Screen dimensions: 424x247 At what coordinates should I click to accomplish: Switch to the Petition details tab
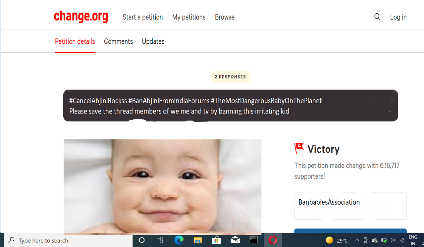click(75, 41)
